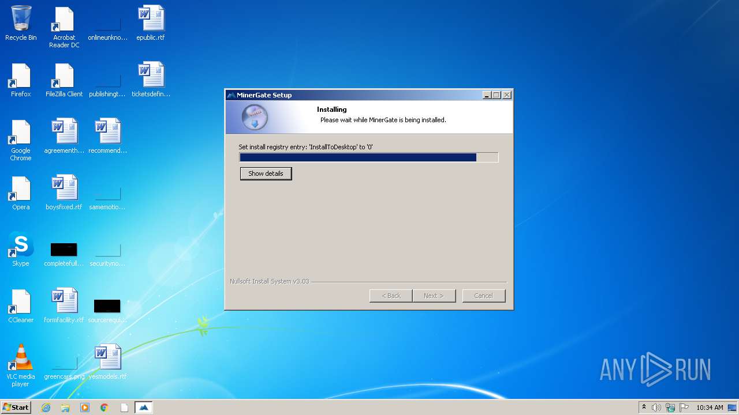Click the 'Nullsoft Install System v3.03' text
Screen dimensions: 739x415
coord(270,281)
